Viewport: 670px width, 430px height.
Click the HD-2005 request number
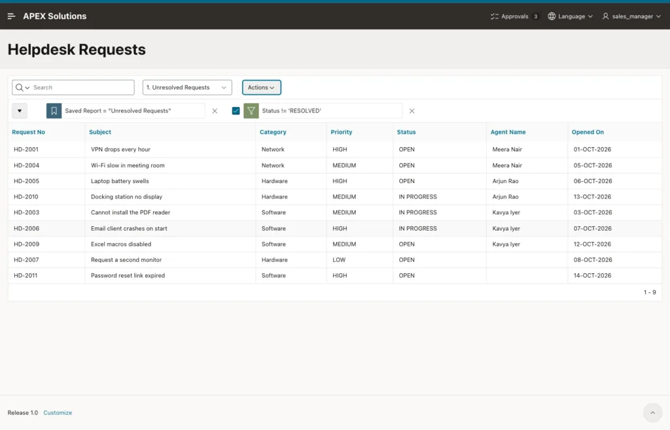(26, 181)
